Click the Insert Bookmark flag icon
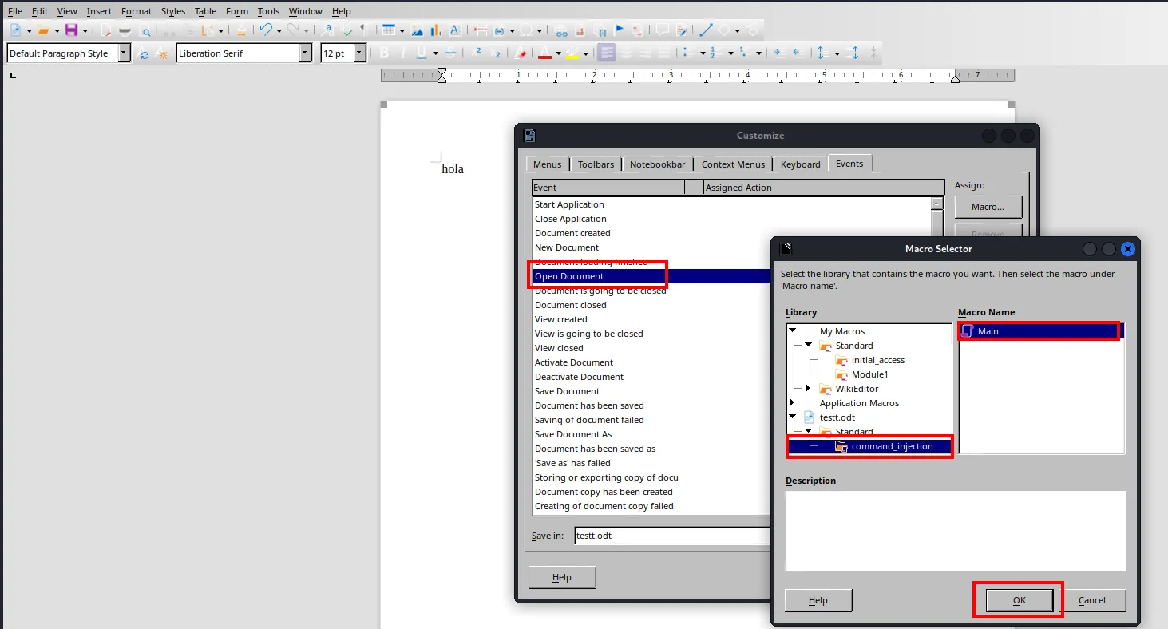 (x=619, y=30)
